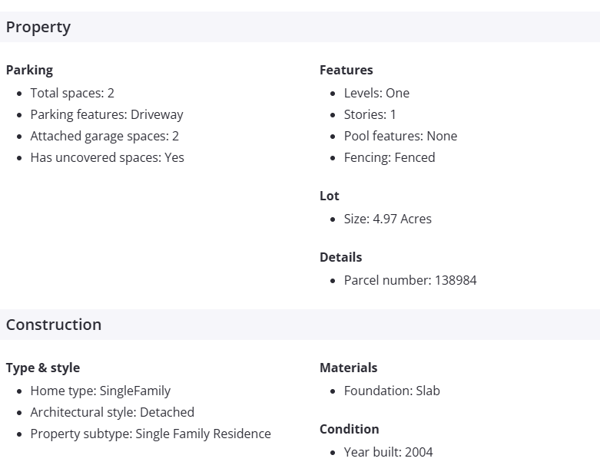Select the Features subheading

(346, 70)
